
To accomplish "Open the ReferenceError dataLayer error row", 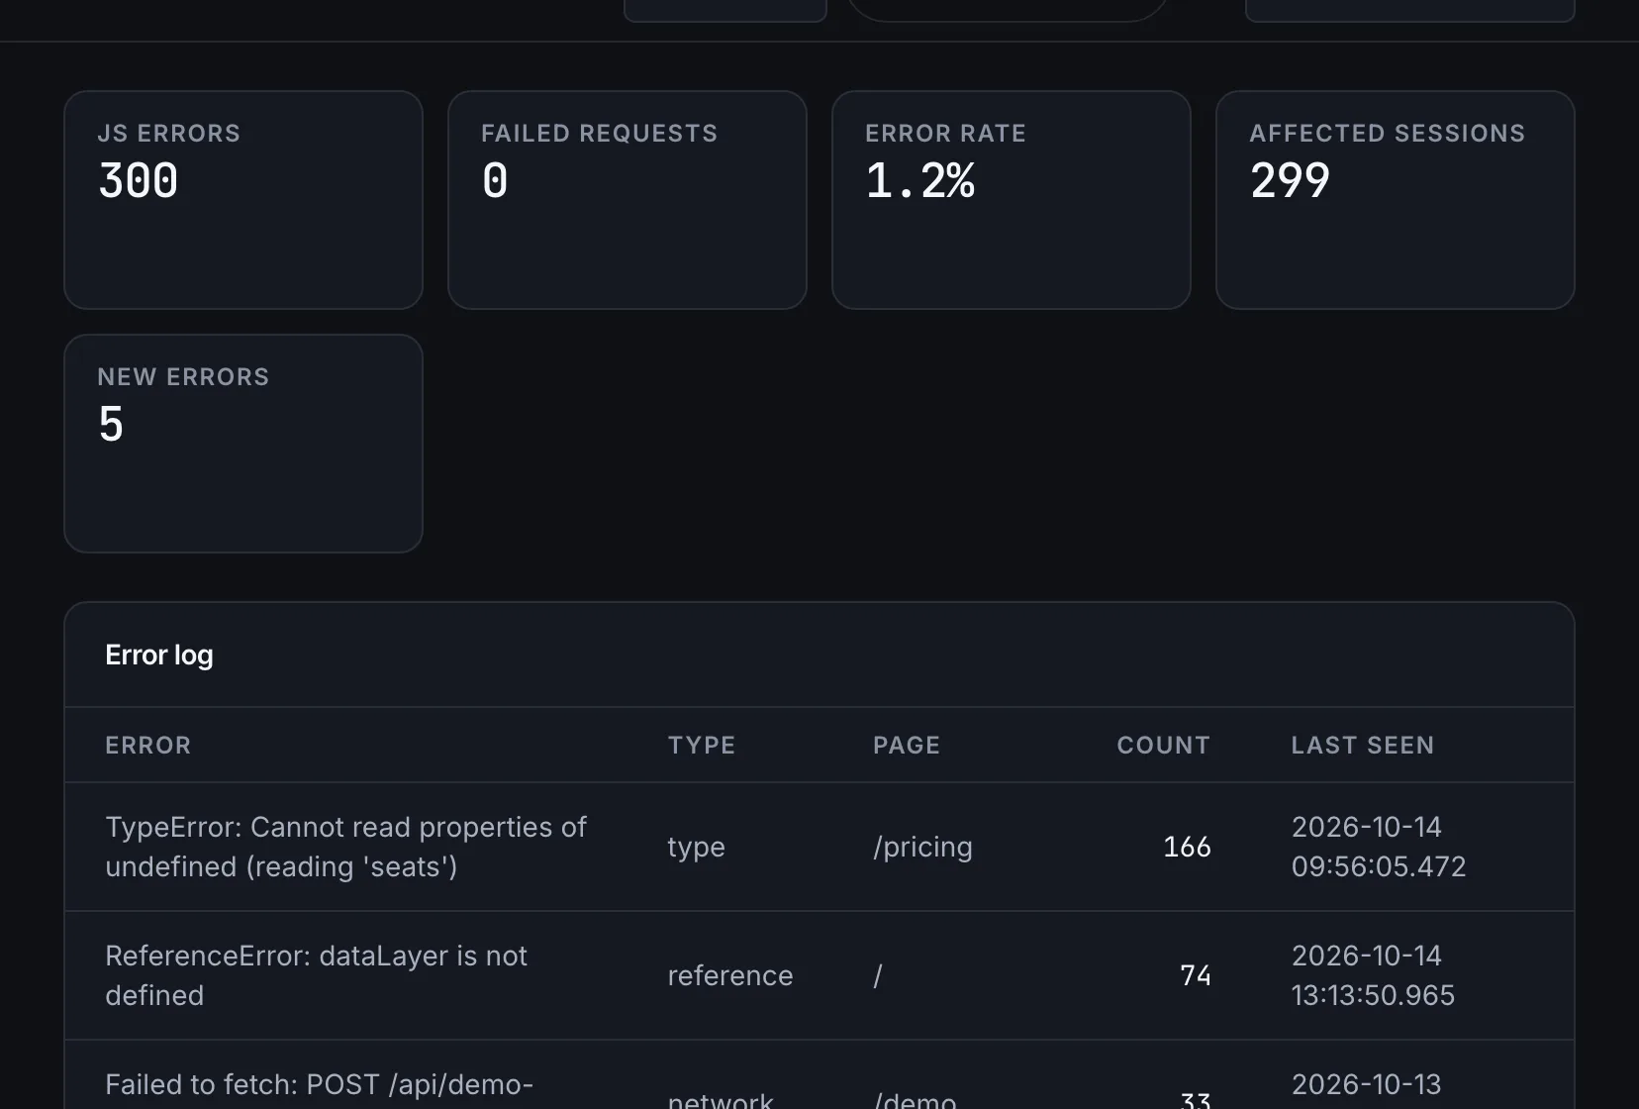I will (819, 975).
